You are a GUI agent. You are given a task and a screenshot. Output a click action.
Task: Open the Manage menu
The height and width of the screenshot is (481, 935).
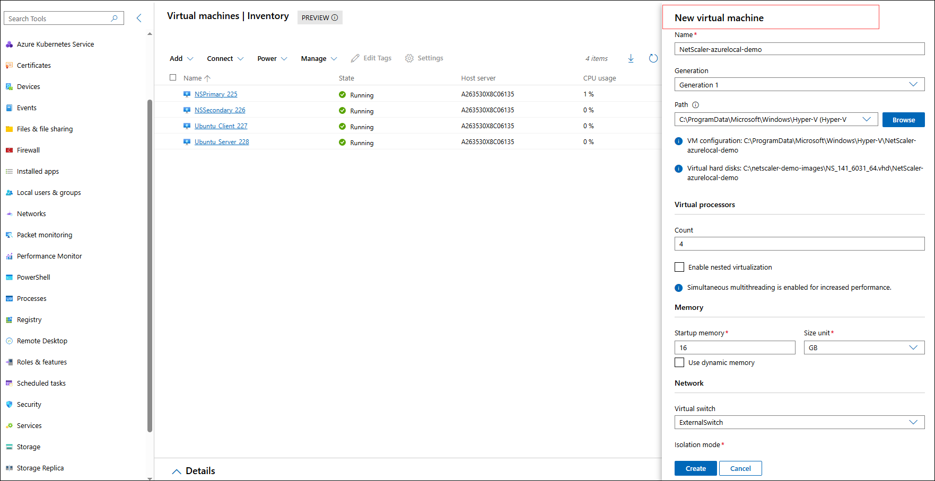[x=318, y=58]
